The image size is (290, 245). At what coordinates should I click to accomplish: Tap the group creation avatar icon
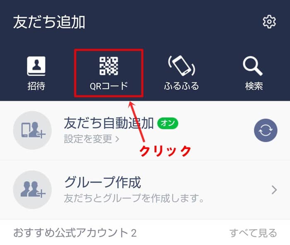coord(32,190)
